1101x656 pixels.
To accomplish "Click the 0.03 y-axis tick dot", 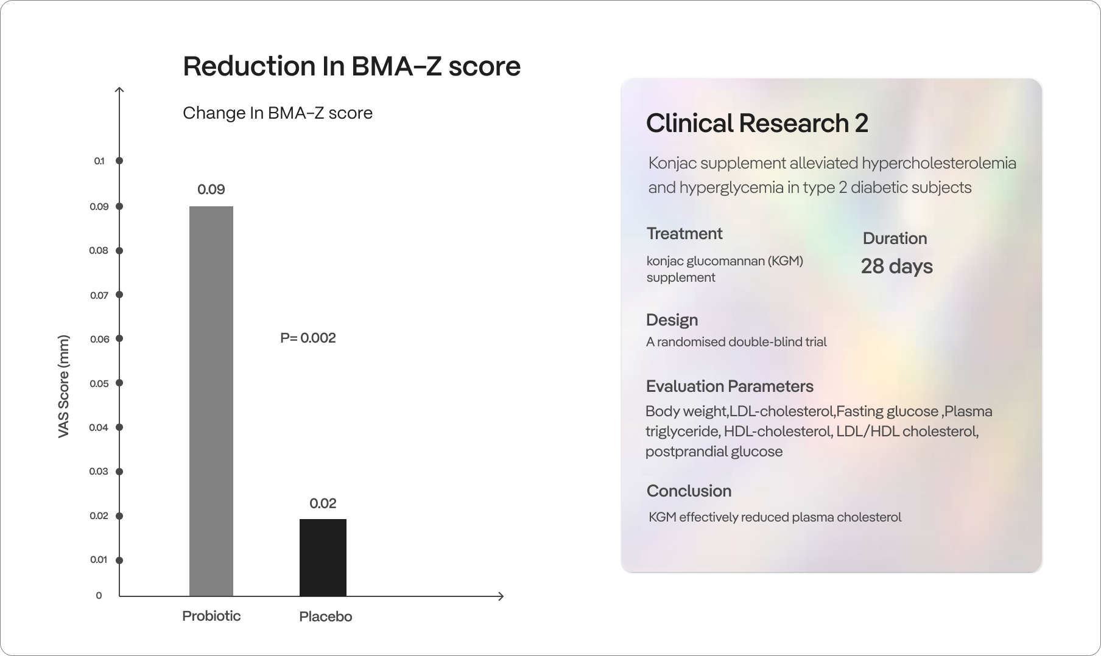I will pyautogui.click(x=119, y=472).
